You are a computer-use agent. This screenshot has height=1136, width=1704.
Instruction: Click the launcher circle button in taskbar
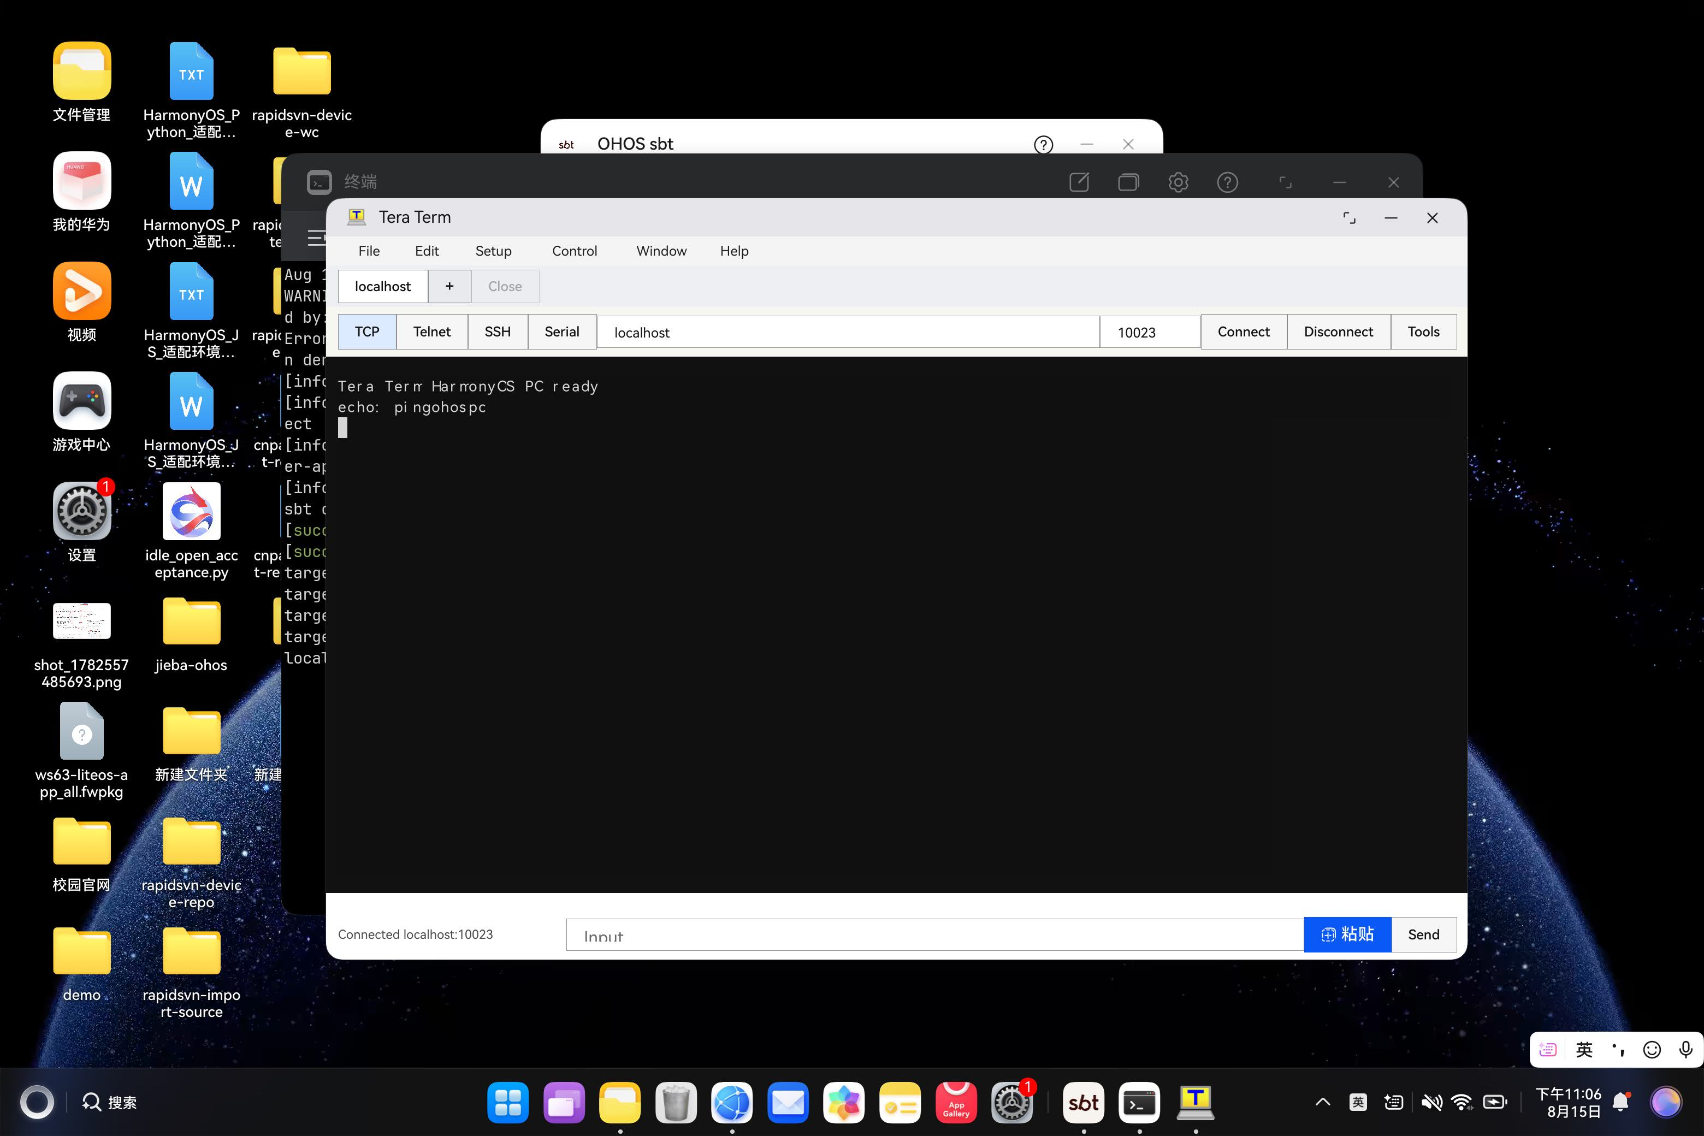tap(37, 1103)
